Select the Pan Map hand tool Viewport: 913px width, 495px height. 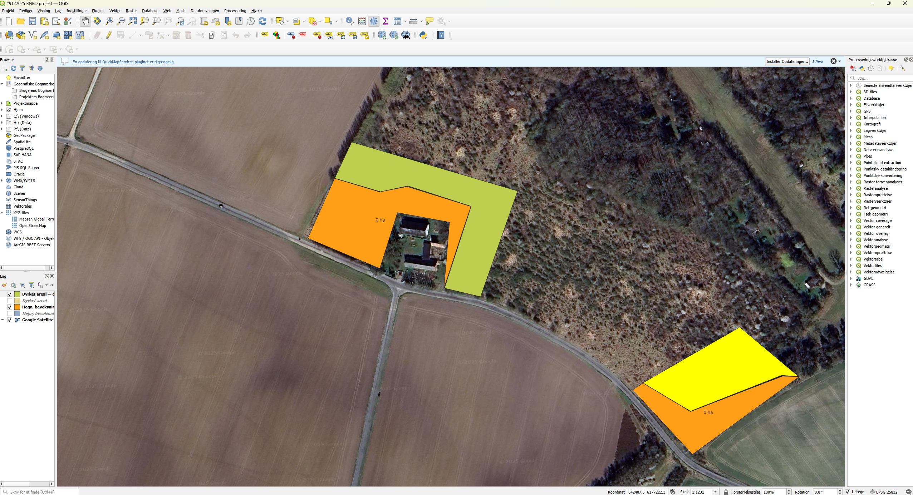tap(85, 21)
